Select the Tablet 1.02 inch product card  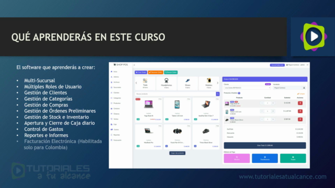coord(177,110)
